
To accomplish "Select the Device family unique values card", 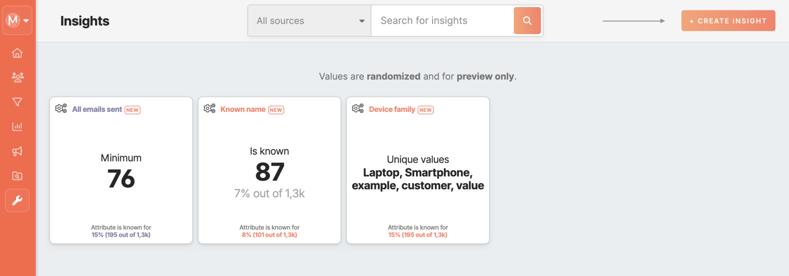I will (x=418, y=170).
